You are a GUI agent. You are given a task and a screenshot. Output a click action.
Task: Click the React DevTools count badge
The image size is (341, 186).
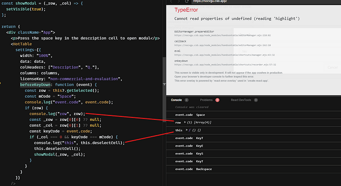tap(256, 100)
